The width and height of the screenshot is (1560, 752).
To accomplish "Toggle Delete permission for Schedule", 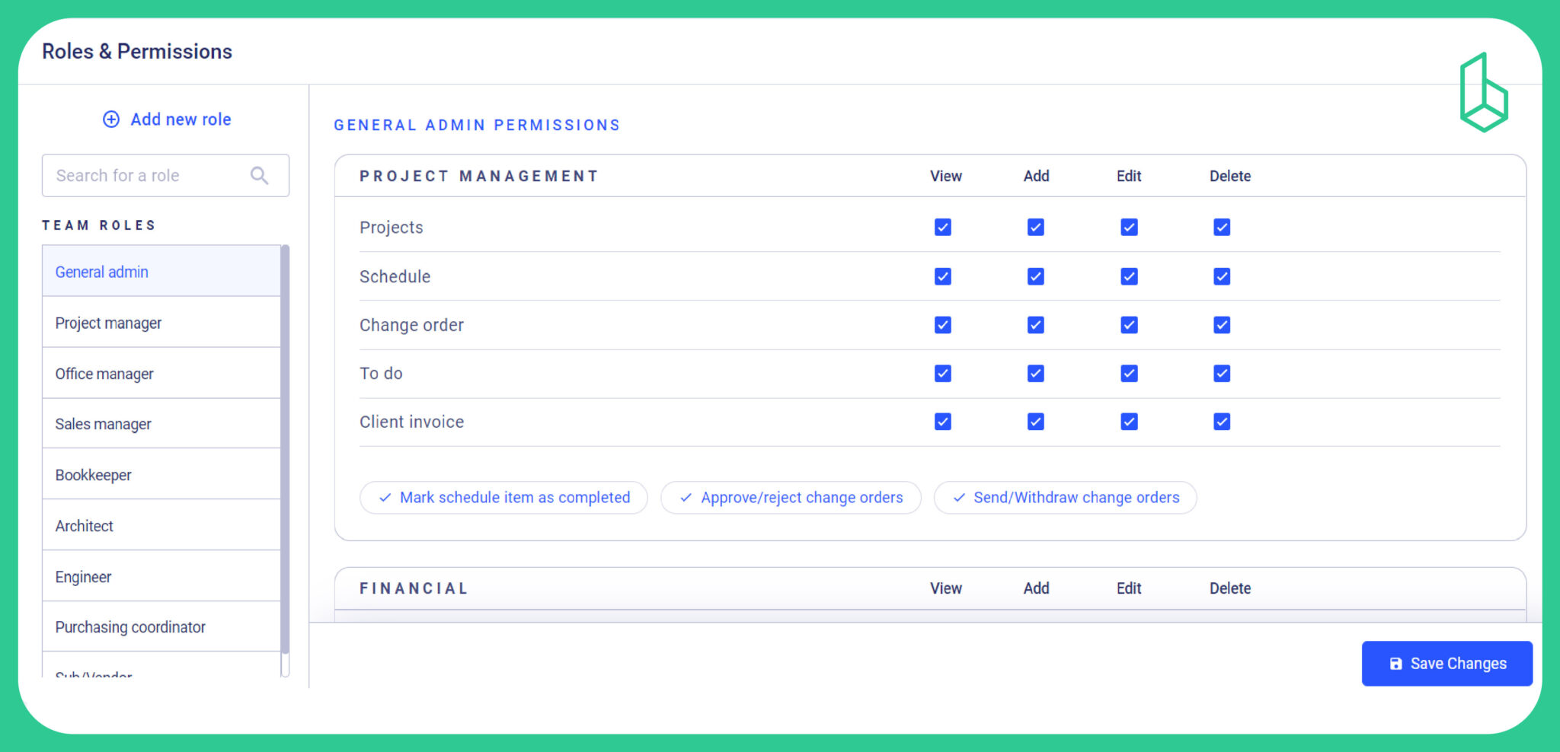I will pyautogui.click(x=1221, y=276).
